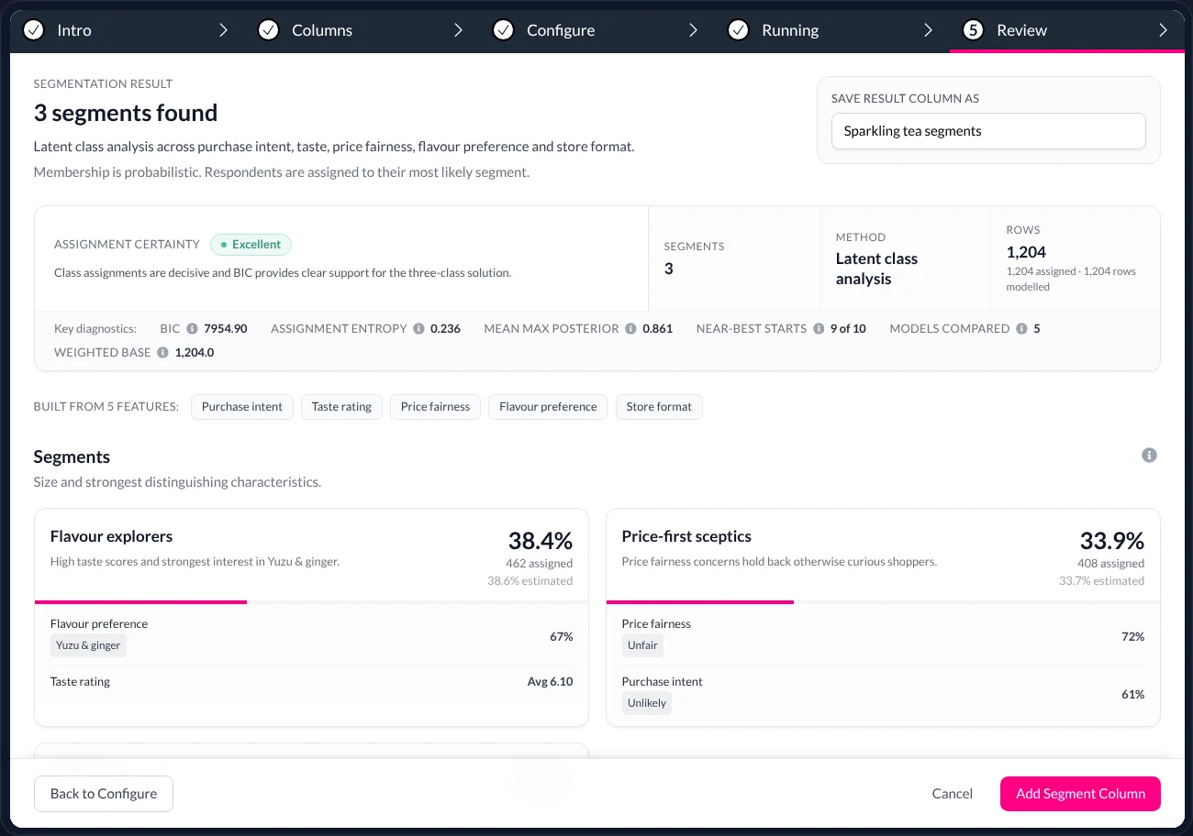Click the Price-first sceptics size bar
Image resolution: width=1193 pixels, height=836 pixels.
883,602
